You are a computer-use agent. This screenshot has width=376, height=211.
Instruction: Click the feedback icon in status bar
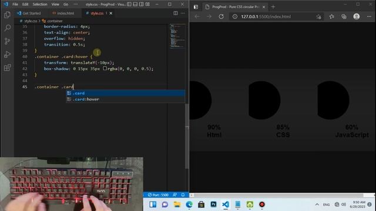[175, 195]
